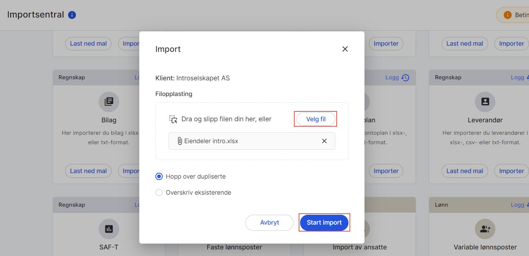This screenshot has width=529, height=256.
Task: Open the Logg link in Lønn card
Action: tap(517, 205)
